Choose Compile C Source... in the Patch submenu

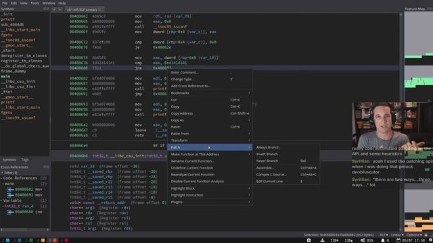pyautogui.click(x=271, y=175)
